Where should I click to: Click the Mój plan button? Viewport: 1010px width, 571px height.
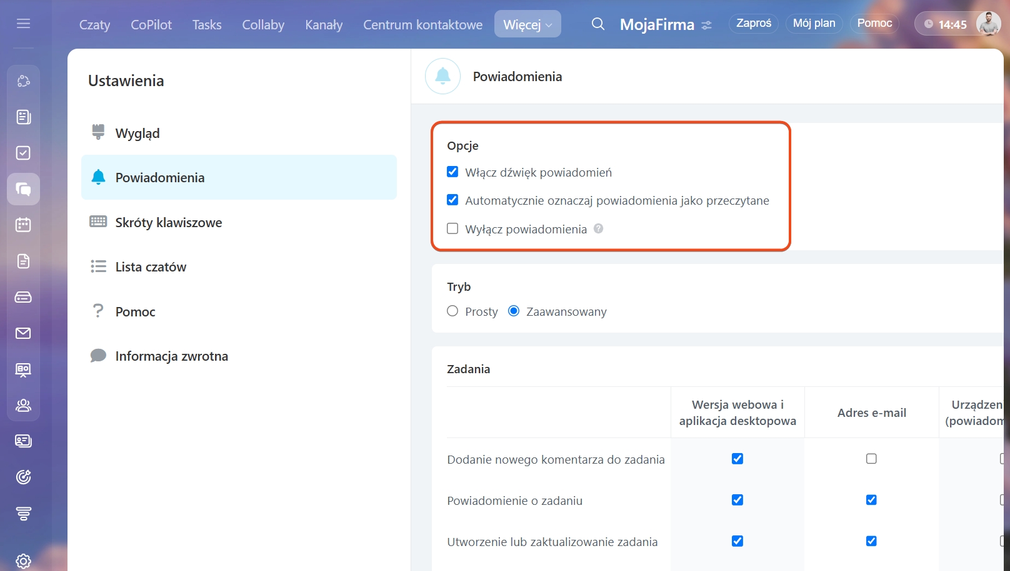click(814, 23)
